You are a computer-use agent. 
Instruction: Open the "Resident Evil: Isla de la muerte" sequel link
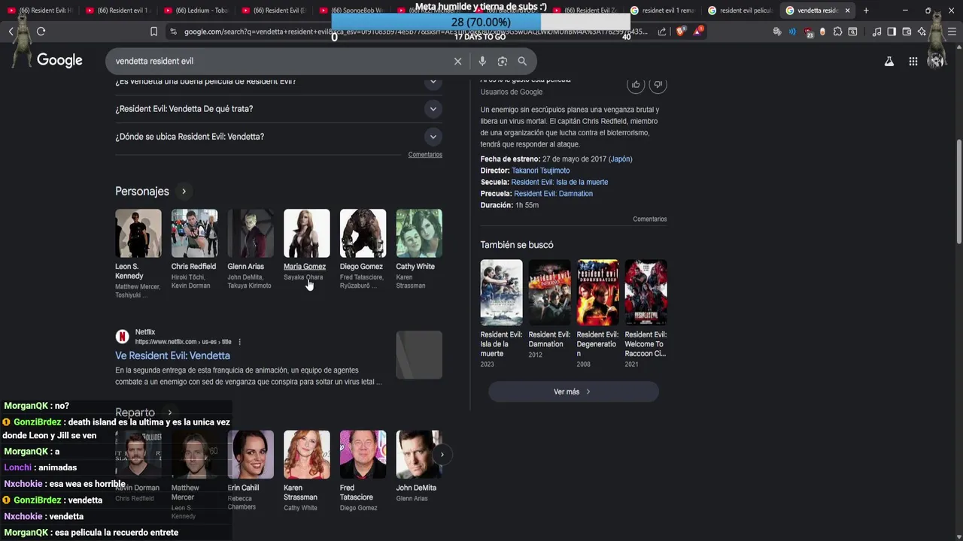(x=559, y=182)
